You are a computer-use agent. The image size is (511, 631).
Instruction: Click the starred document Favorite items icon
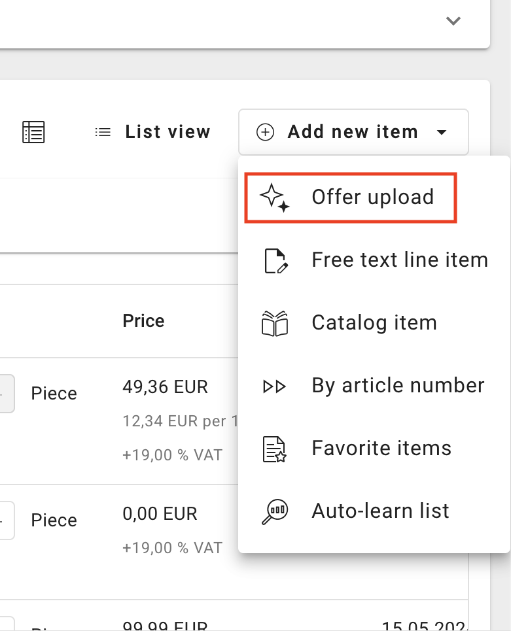coord(275,449)
